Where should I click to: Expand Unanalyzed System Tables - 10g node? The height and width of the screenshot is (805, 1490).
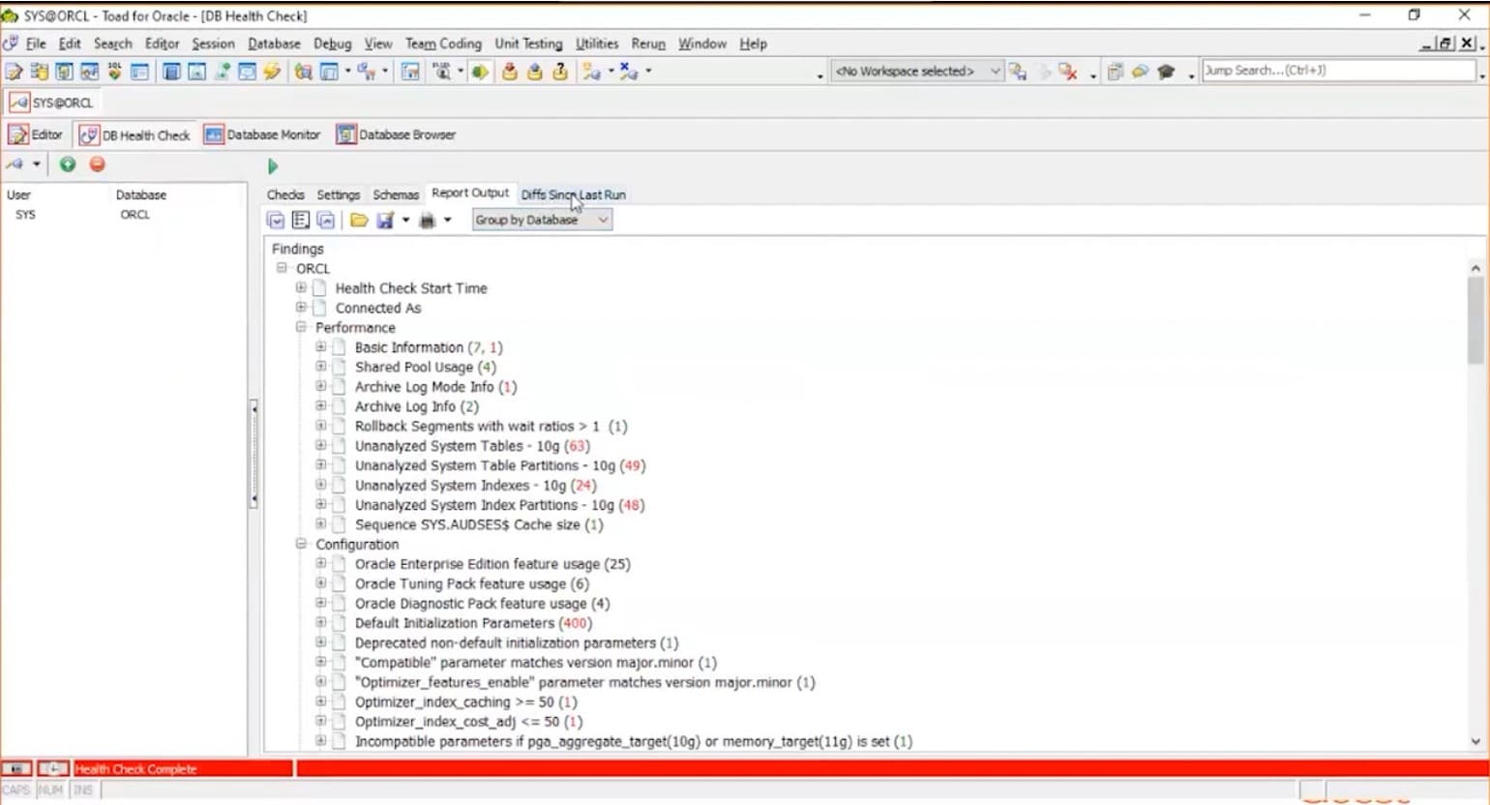click(x=321, y=445)
